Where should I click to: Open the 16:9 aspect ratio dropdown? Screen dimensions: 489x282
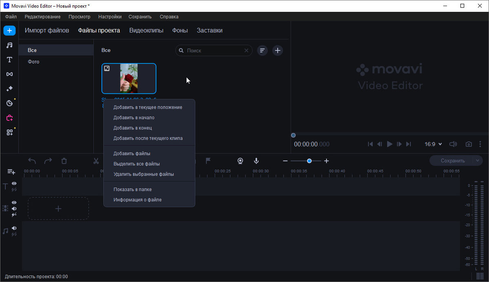coord(433,144)
